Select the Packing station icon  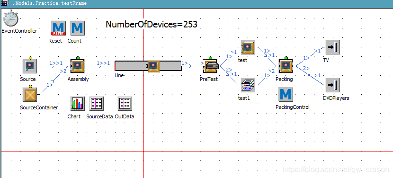286,66
